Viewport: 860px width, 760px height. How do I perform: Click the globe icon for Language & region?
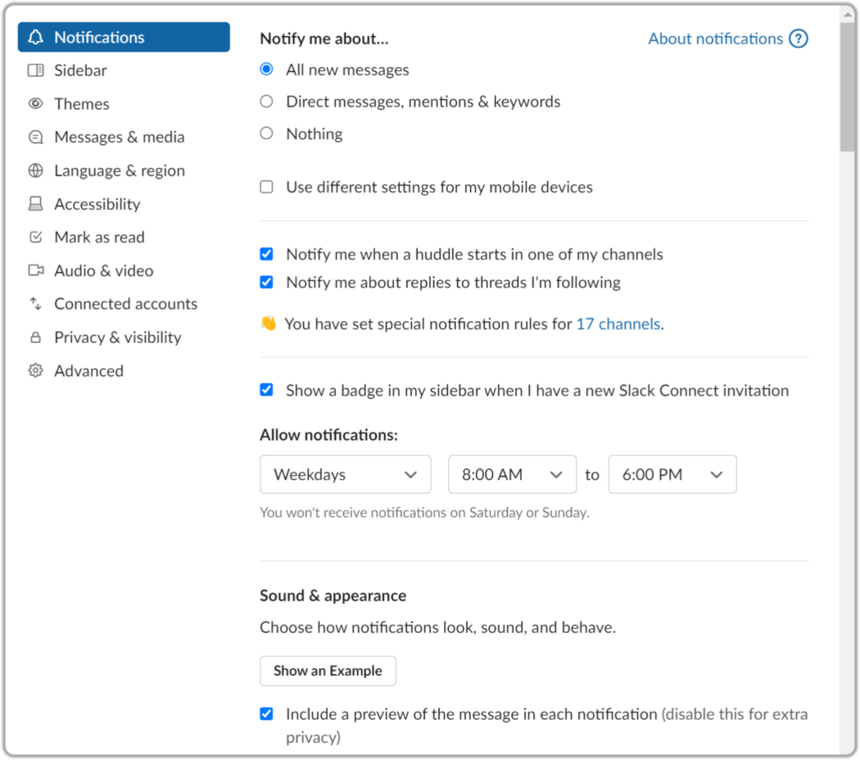[35, 170]
